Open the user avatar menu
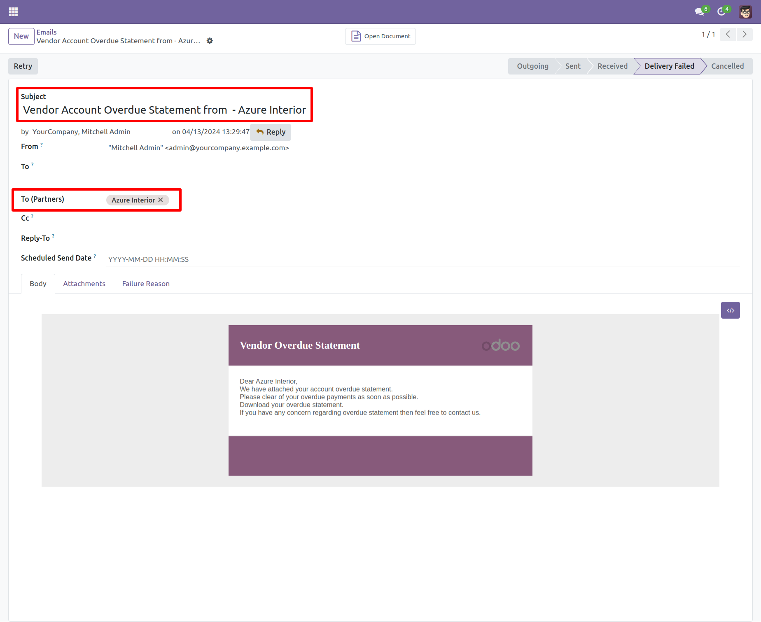The image size is (761, 622). [x=745, y=12]
